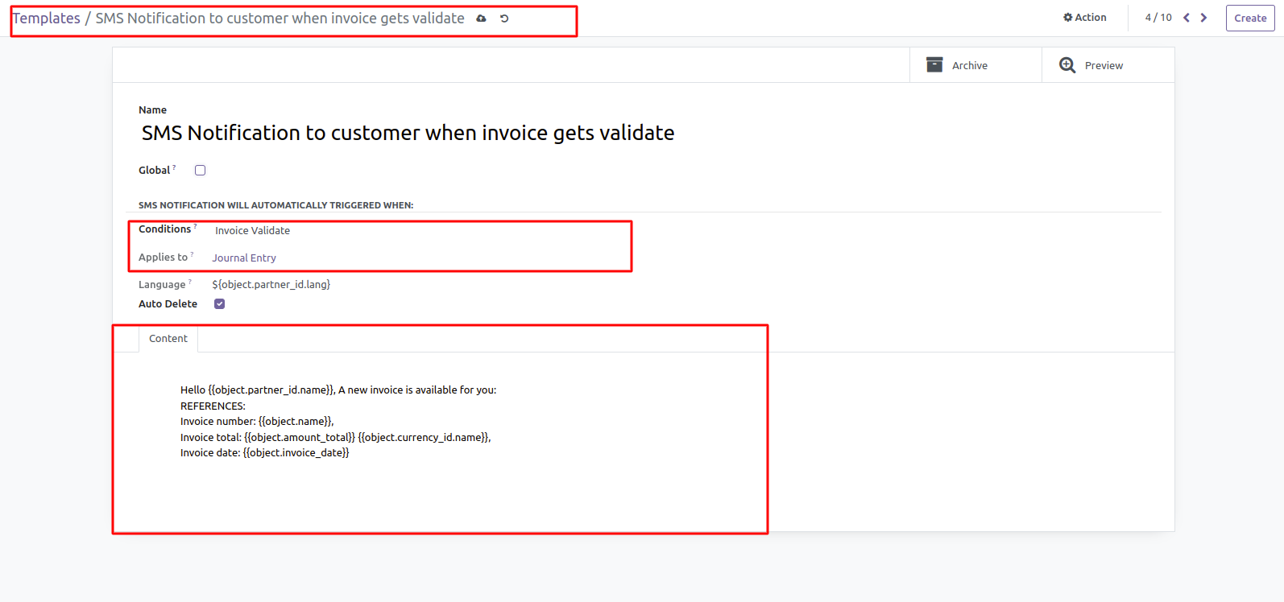
Task: Click the template Name title field
Action: pos(408,133)
